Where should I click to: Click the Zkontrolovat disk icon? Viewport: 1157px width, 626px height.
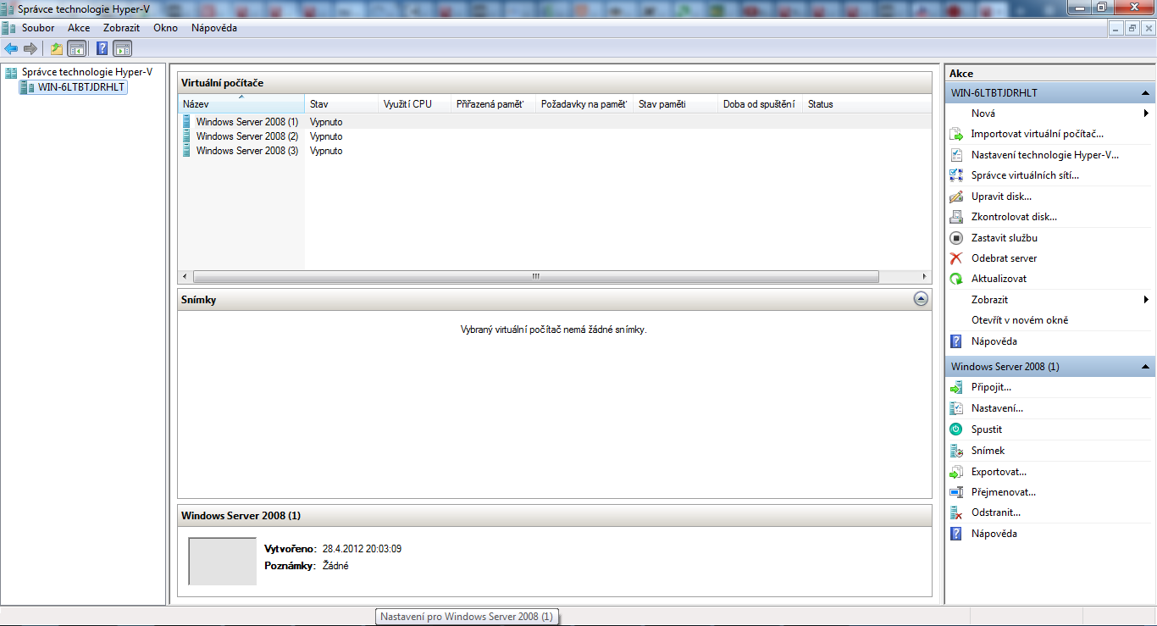(x=956, y=217)
